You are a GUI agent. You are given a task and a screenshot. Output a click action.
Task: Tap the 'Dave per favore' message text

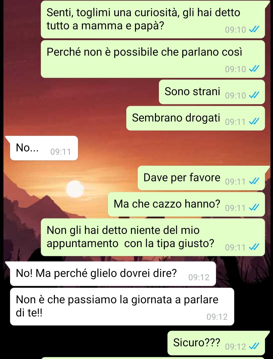(x=182, y=177)
